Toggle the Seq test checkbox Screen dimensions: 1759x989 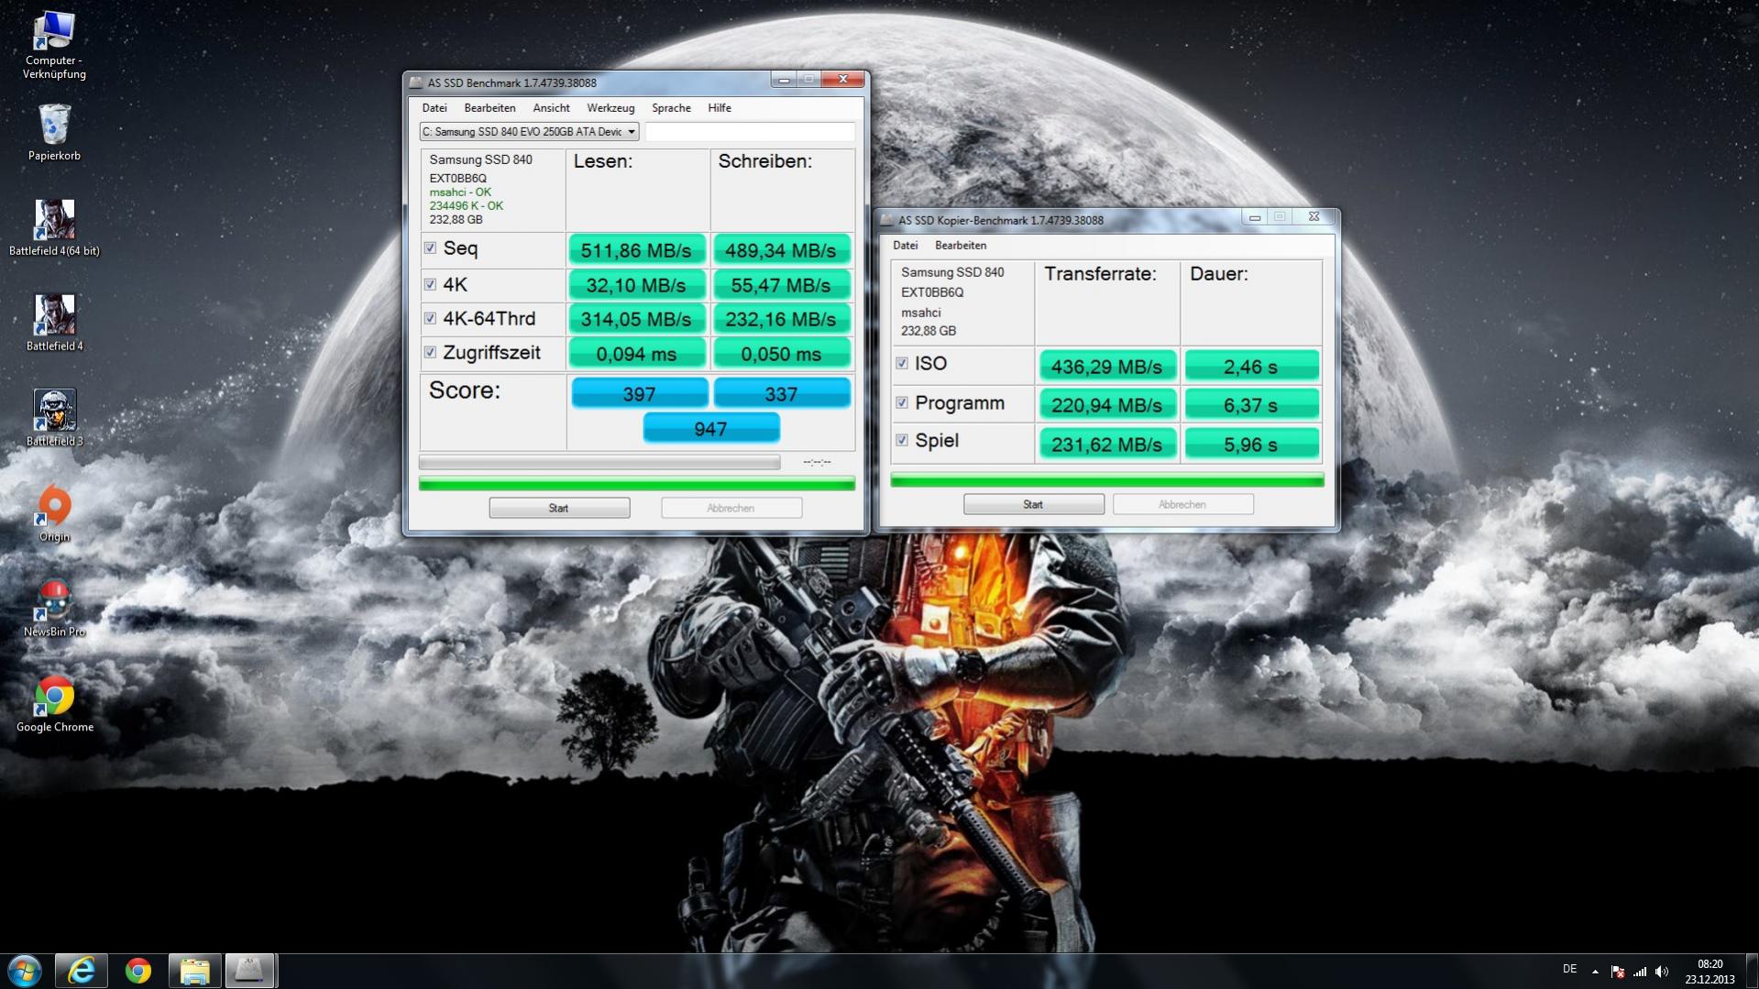click(430, 248)
